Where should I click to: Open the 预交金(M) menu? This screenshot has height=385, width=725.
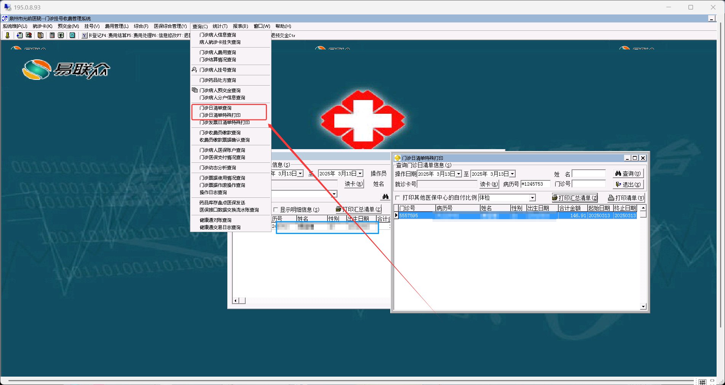(x=69, y=26)
